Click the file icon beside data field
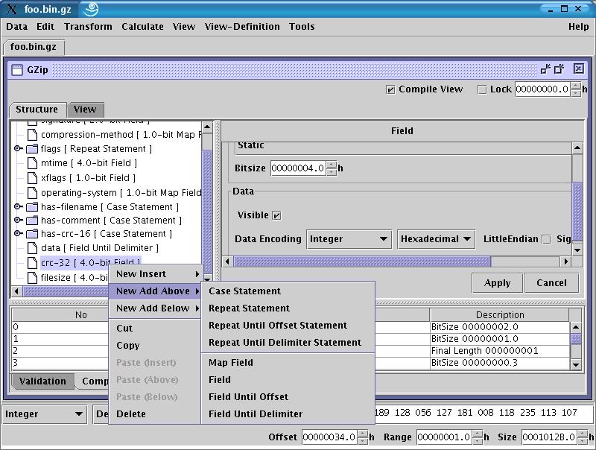This screenshot has height=450, width=596. click(x=32, y=248)
